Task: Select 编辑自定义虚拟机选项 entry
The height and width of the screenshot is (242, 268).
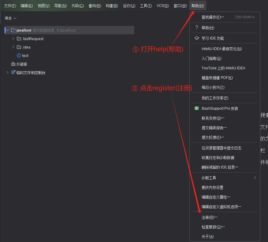Action: click(x=225, y=207)
